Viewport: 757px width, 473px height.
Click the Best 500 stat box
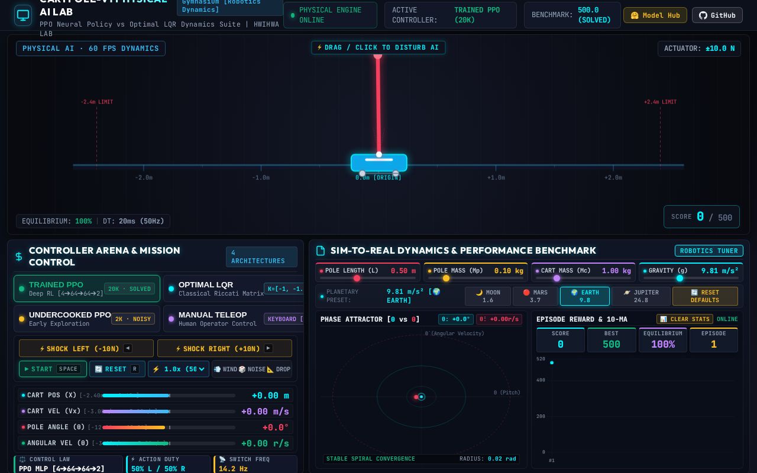(x=612, y=340)
